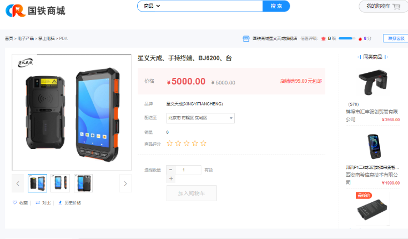
Task: Click the 联系客服 button
Action: [396, 38]
